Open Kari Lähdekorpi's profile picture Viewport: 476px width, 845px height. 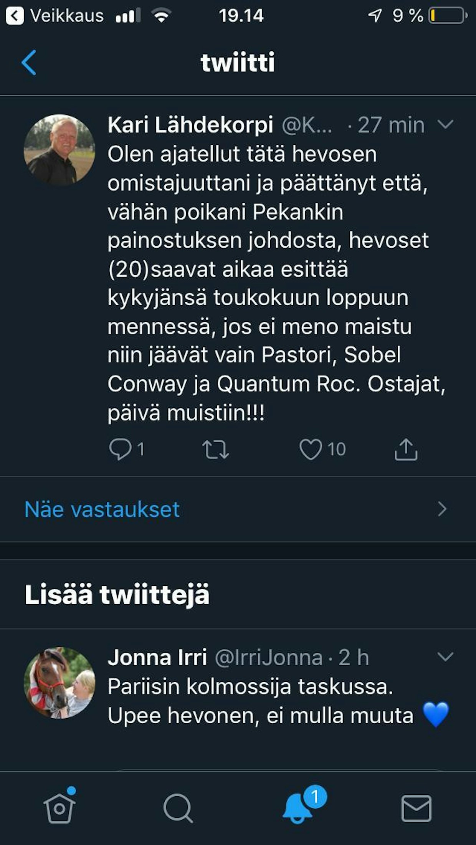pyautogui.click(x=59, y=150)
